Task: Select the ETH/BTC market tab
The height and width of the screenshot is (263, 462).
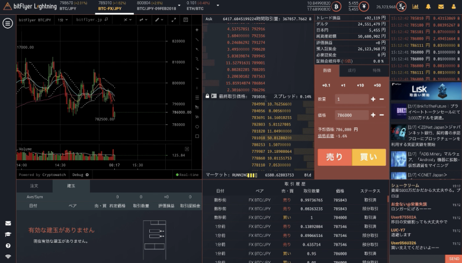Action: pos(198,6)
